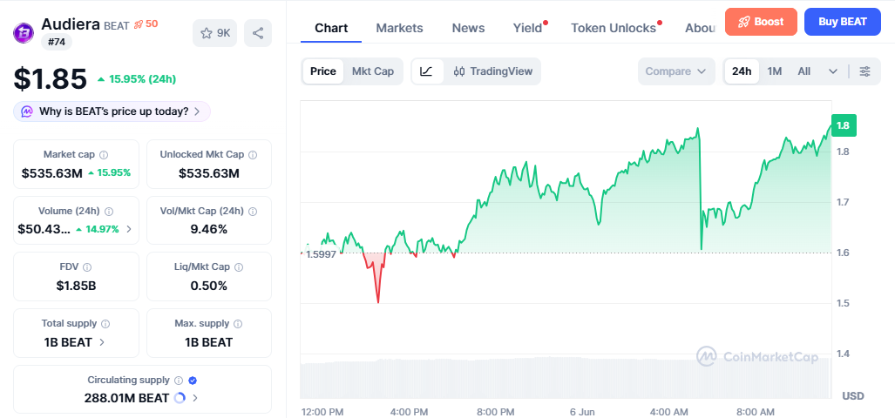Select the 1M time range
Image resolution: width=895 pixels, height=418 pixels.
[775, 71]
